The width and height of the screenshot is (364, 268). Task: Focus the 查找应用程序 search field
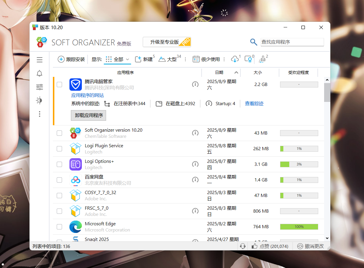pos(292,42)
